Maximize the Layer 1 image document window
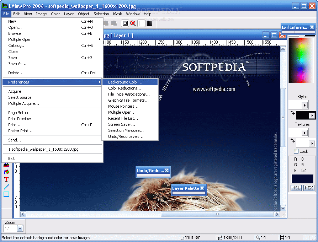318x242 pixels. [x=274, y=35]
